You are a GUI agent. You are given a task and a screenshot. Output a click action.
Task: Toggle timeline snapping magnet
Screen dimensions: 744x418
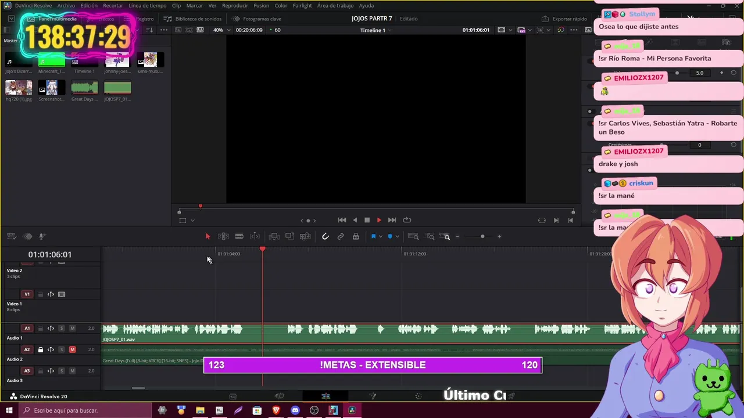(325, 236)
